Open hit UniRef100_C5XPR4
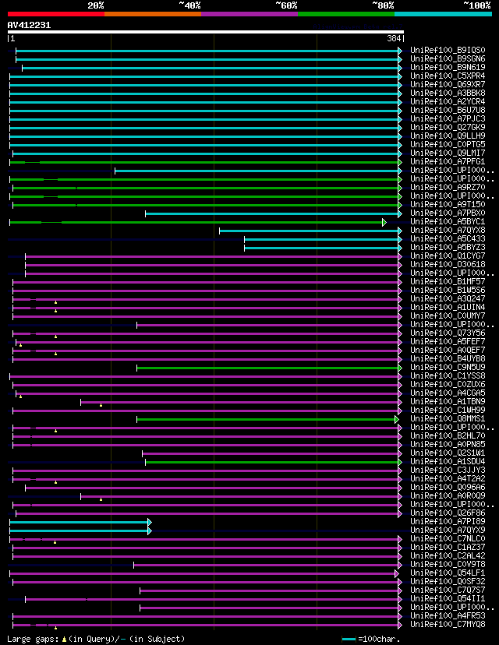Viewport: 499px width, 645px height. [448, 76]
